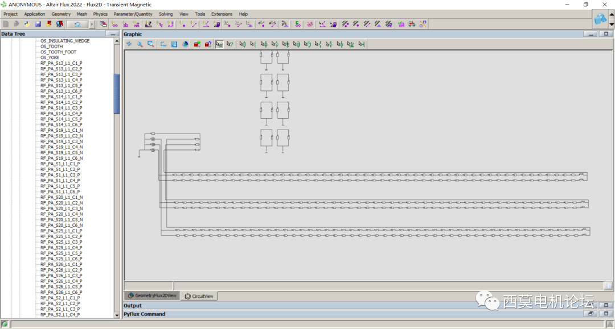Maximize the PyFlux Command panel
The height and width of the screenshot is (329, 615).
pyautogui.click(x=606, y=314)
